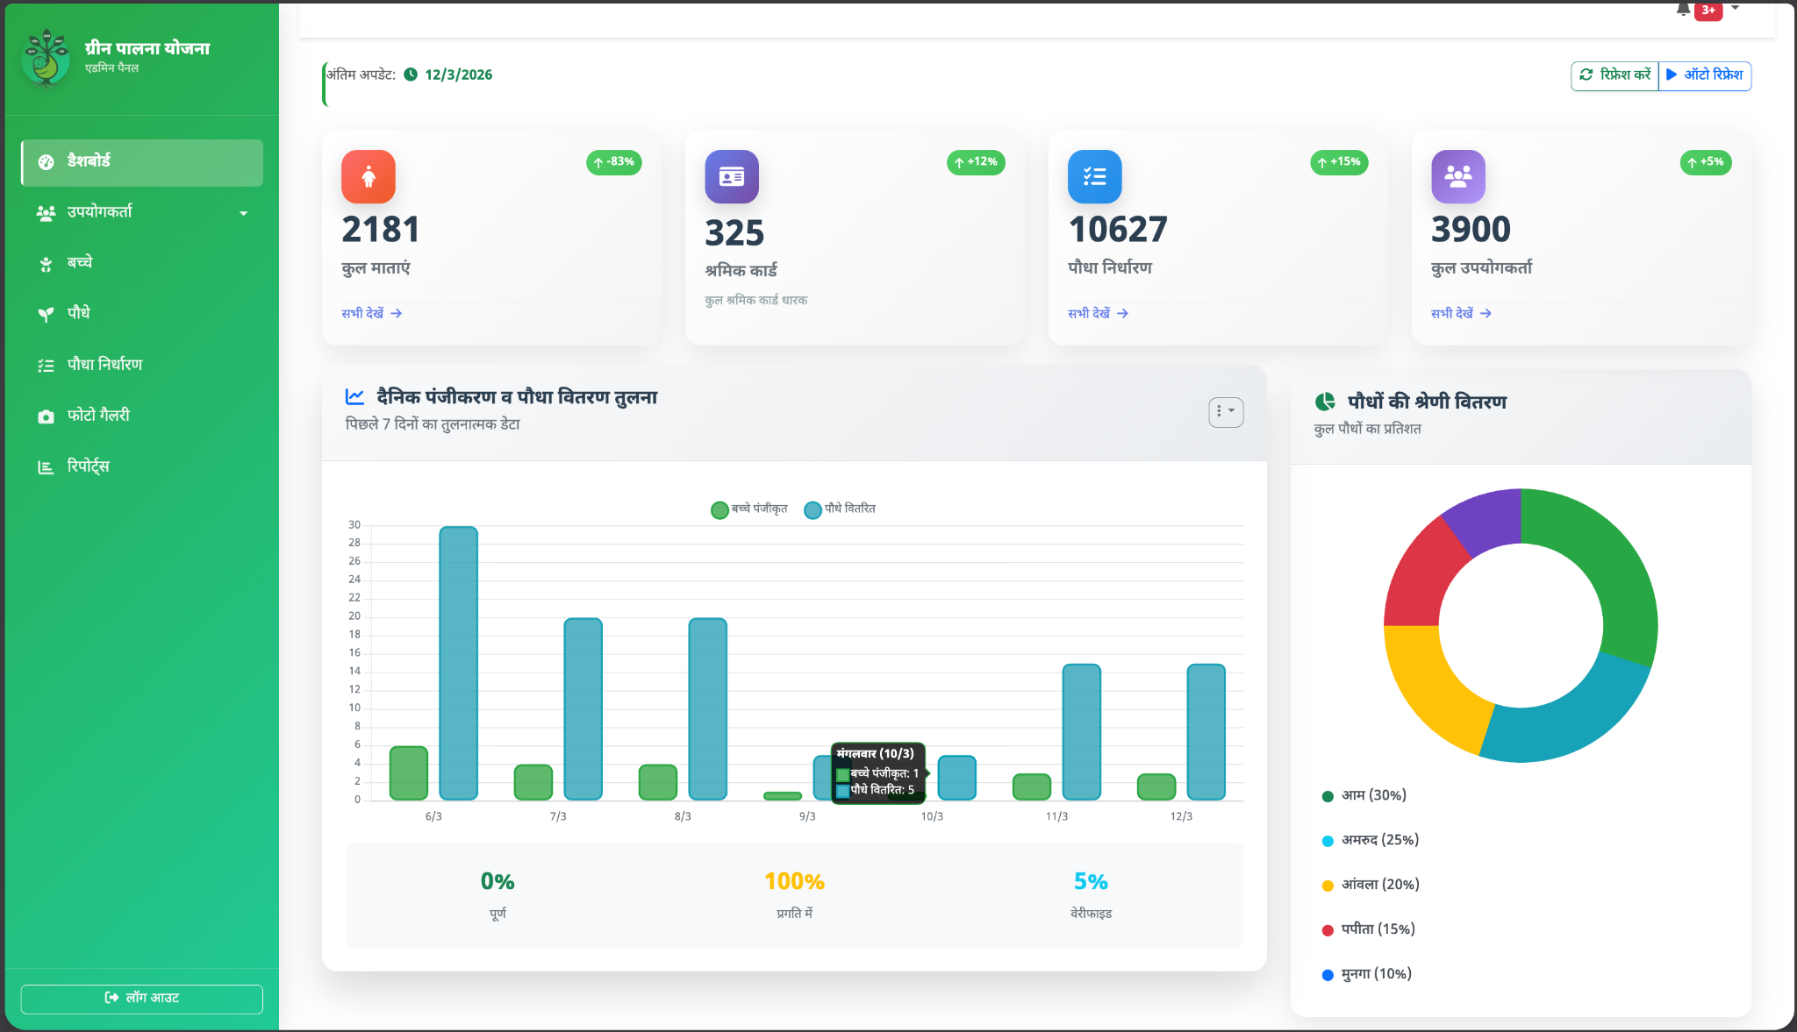Open 'फोटो गैलरी' from the sidebar
This screenshot has width=1797, height=1032.
click(98, 416)
